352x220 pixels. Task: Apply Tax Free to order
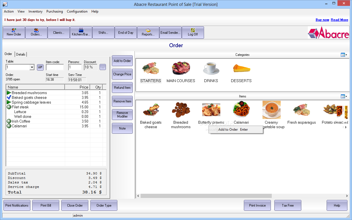coord(288,205)
